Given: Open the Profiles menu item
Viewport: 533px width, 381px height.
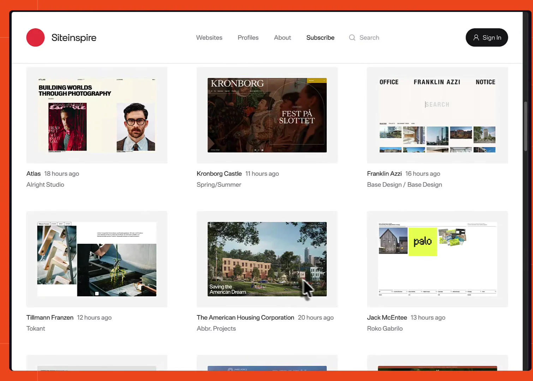Looking at the screenshot, I should coord(248,37).
